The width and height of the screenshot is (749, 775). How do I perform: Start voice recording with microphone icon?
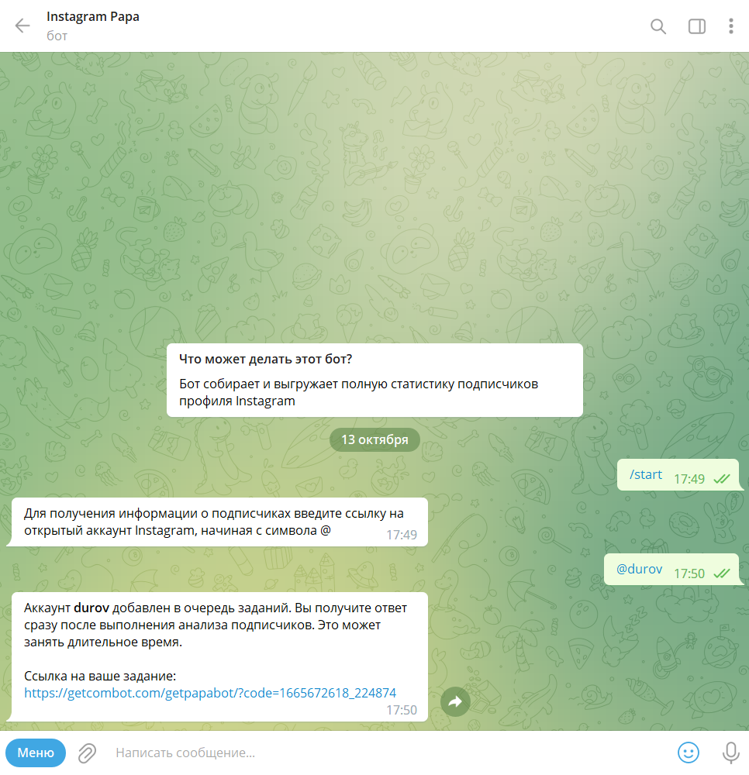[730, 753]
